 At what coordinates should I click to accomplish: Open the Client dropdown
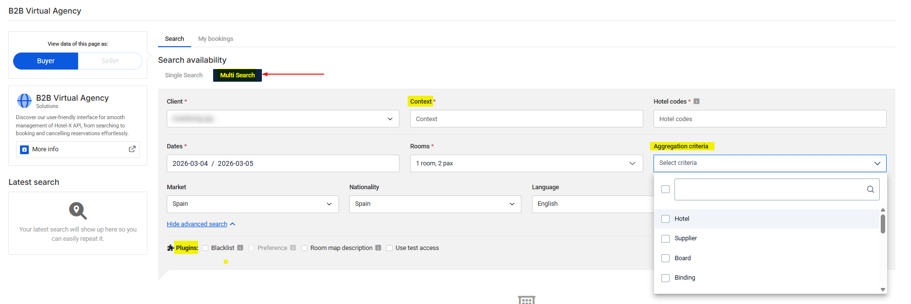click(283, 119)
